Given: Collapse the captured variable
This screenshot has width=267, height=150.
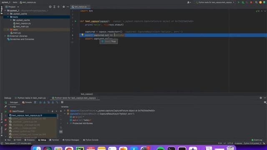Looking at the screenshot, I should tap(65, 114).
